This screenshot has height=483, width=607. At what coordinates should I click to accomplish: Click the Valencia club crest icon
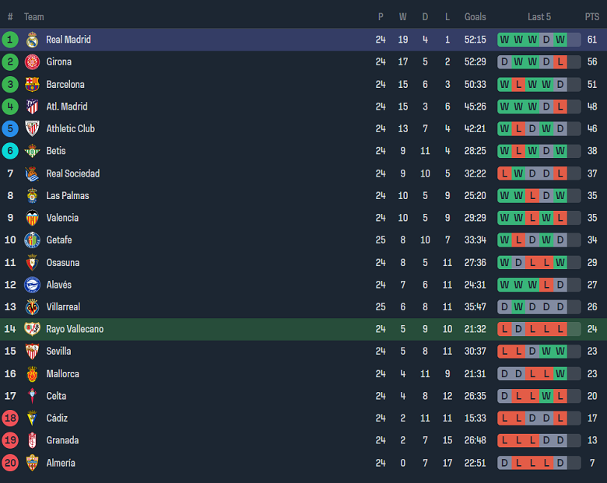coord(32,218)
